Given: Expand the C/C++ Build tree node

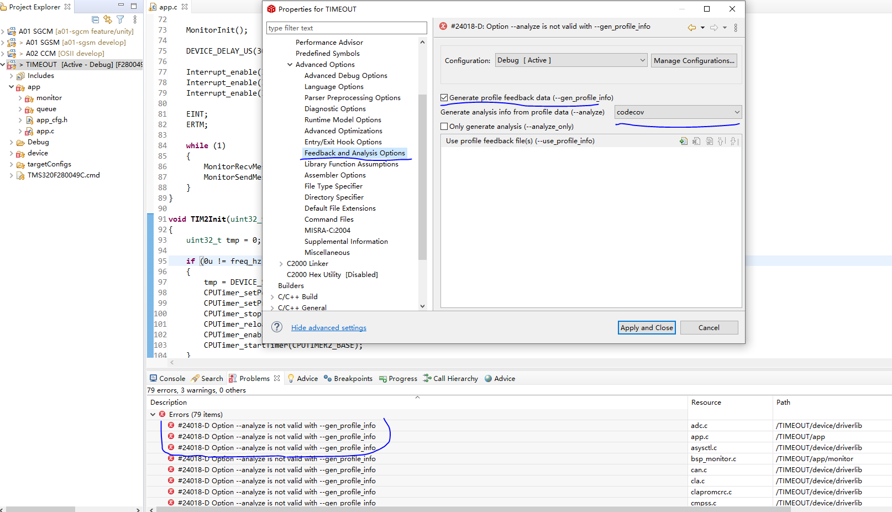Looking at the screenshot, I should tap(272, 297).
